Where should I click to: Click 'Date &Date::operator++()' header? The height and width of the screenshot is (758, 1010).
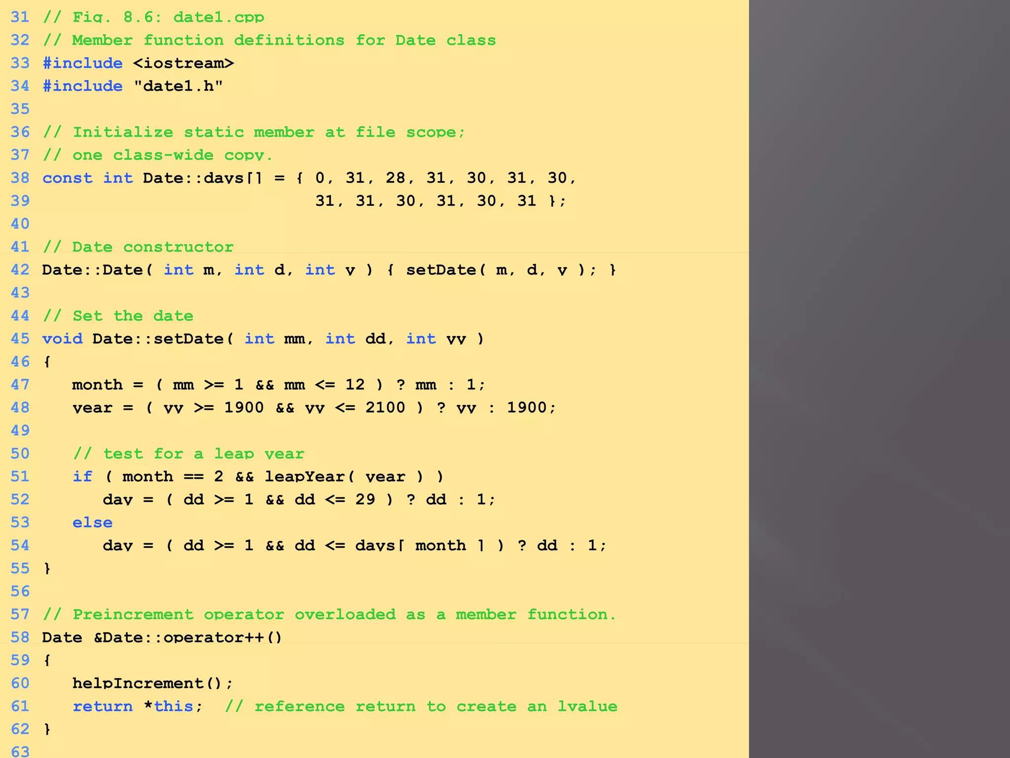coord(162,637)
